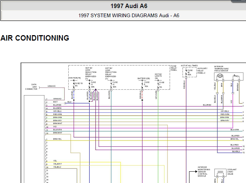This screenshot has height=183, width=246.
Task: Click the vertical "RED/BLU" label under Fuse 9
Action: [x=140, y=95]
